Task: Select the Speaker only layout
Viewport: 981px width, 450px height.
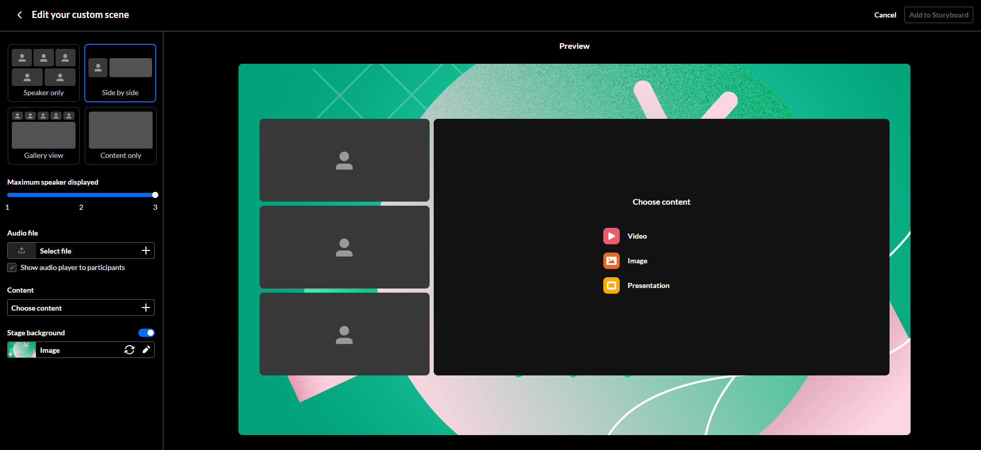Action: (x=44, y=73)
